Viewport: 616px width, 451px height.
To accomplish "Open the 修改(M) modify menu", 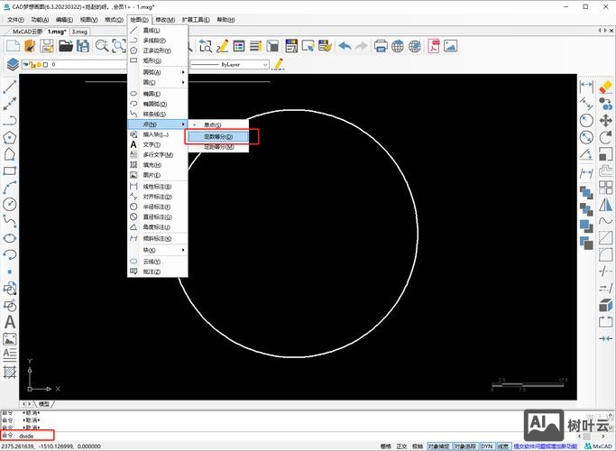I will click(165, 18).
